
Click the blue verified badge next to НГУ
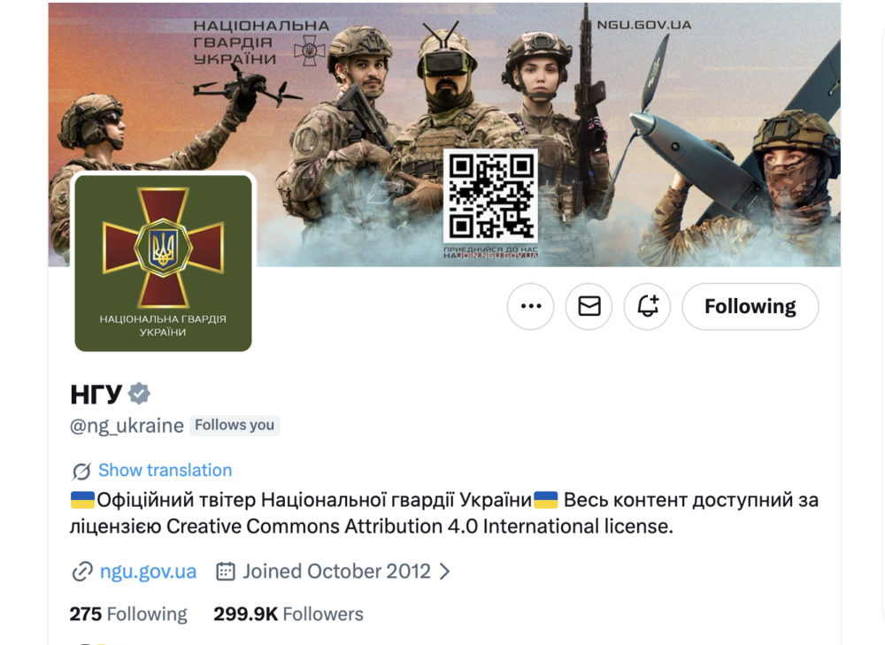[139, 394]
